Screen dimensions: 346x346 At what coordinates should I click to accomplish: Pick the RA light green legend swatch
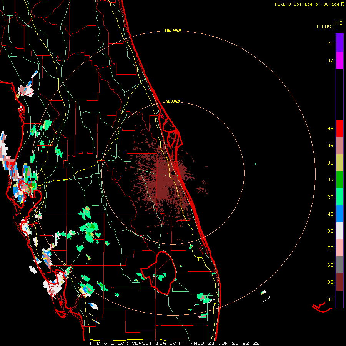coord(339,197)
